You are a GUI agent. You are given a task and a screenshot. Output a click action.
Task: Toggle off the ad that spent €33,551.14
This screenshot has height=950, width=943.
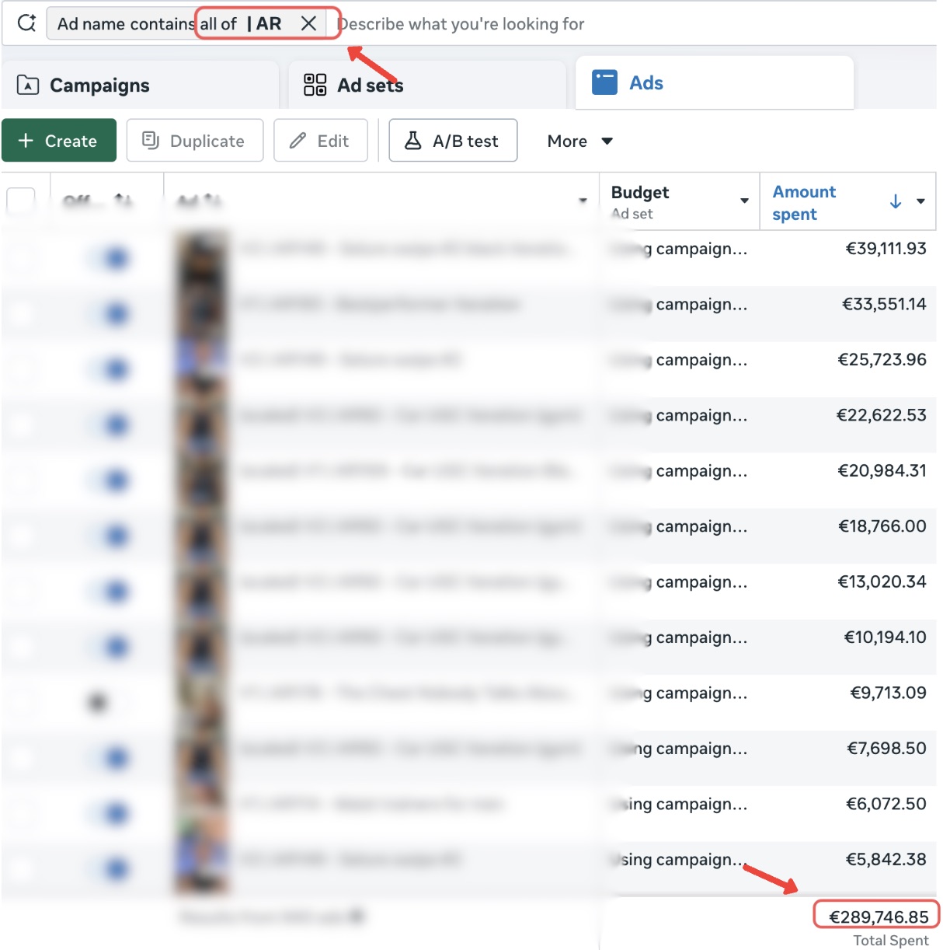(109, 314)
